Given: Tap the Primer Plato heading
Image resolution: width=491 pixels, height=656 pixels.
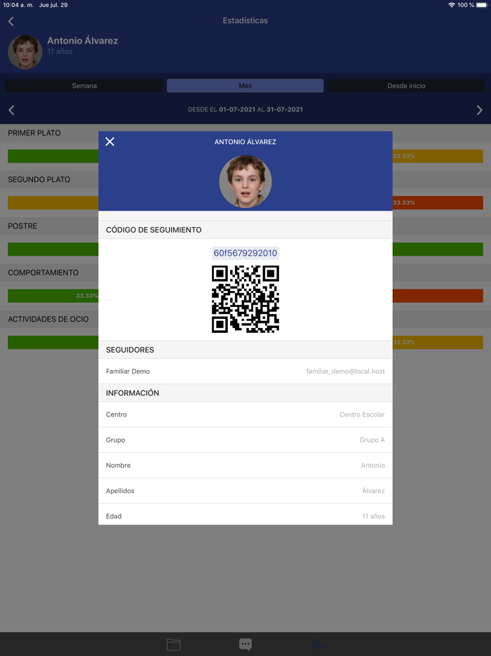Looking at the screenshot, I should click(34, 133).
